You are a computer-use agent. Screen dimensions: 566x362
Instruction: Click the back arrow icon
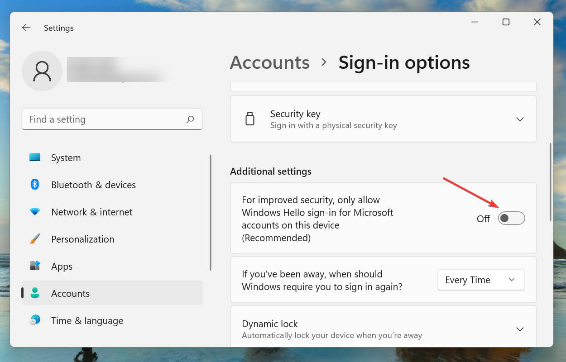[26, 28]
